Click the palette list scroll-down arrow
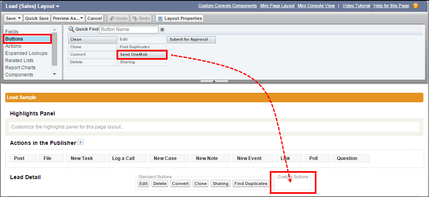 [x=54, y=74]
